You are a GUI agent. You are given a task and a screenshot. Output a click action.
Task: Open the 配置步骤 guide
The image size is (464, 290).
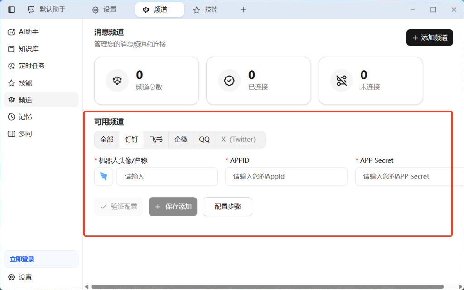tap(227, 207)
